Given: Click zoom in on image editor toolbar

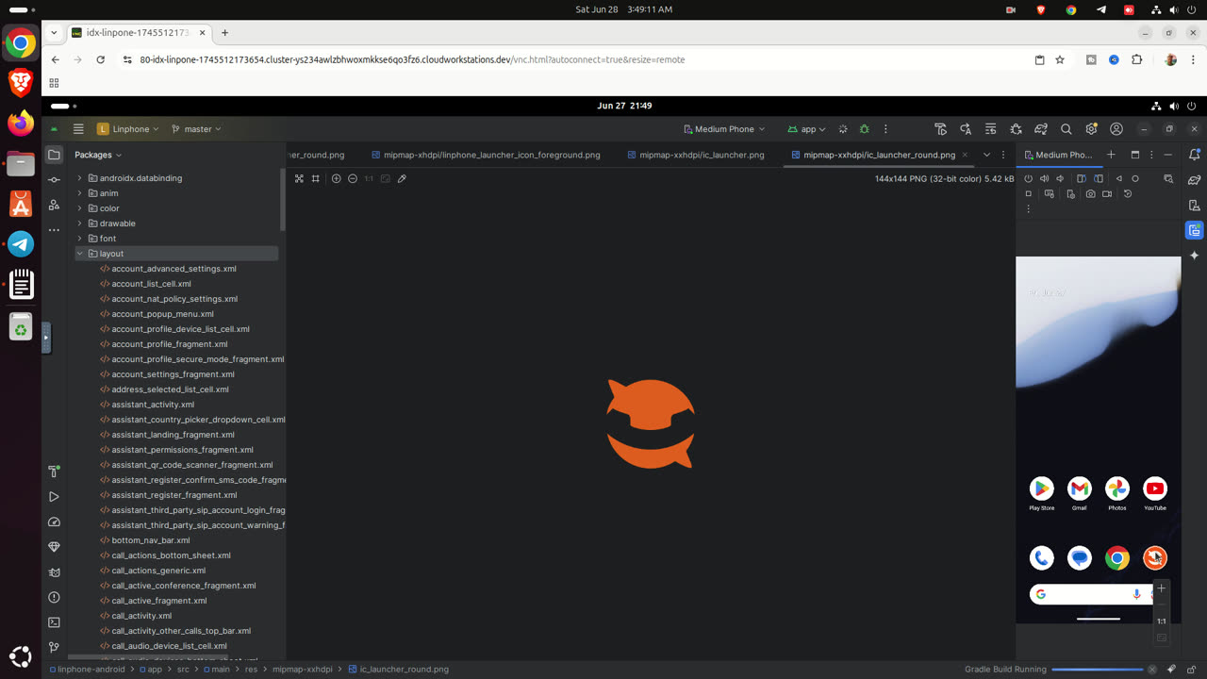Looking at the screenshot, I should (x=336, y=178).
